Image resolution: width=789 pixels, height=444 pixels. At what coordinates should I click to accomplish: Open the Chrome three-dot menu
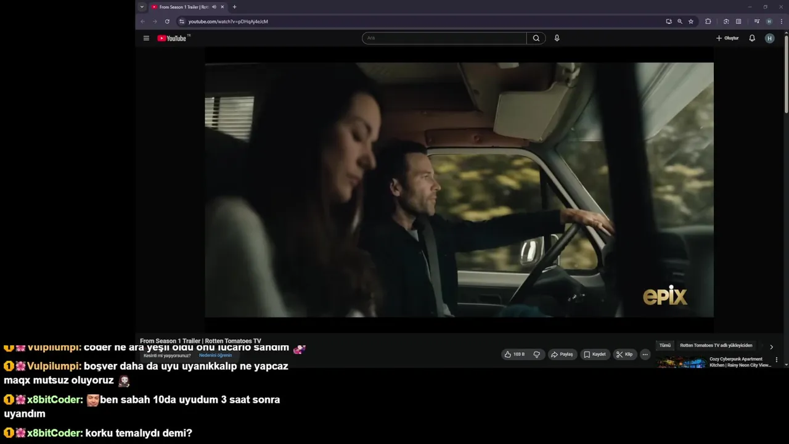(781, 22)
